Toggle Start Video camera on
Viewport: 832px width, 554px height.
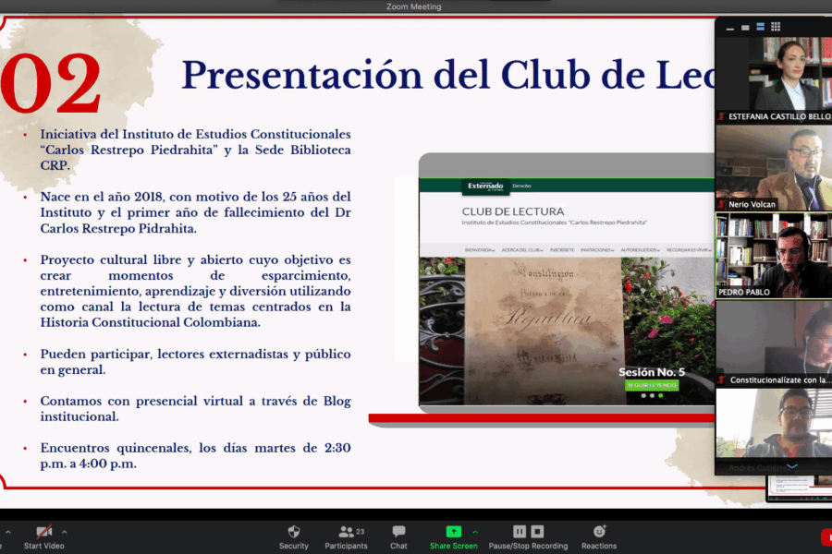[43, 536]
